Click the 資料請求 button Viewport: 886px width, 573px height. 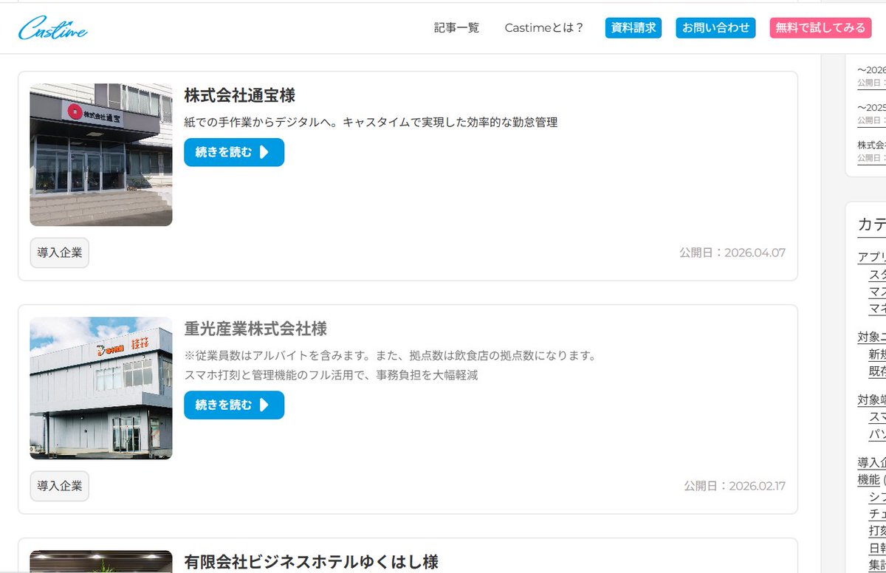[633, 27]
